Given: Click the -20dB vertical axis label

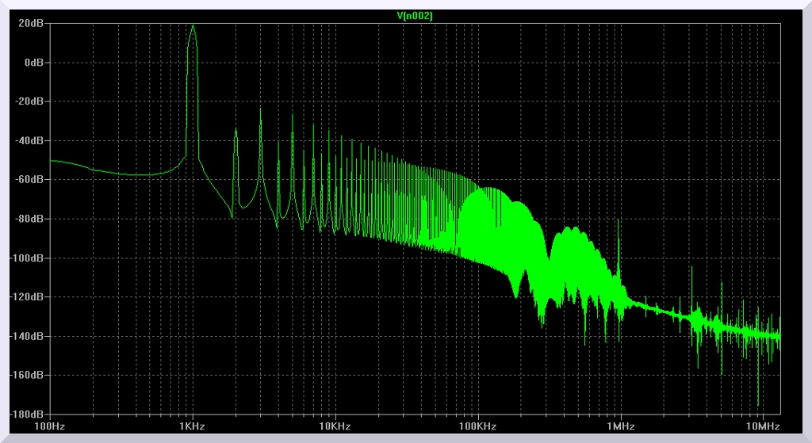Looking at the screenshot, I should 29,101.
